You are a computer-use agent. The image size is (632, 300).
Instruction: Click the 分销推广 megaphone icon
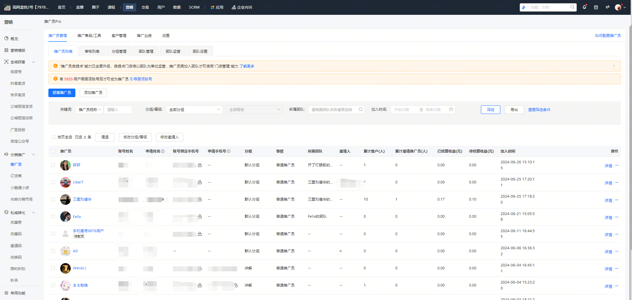(6, 154)
